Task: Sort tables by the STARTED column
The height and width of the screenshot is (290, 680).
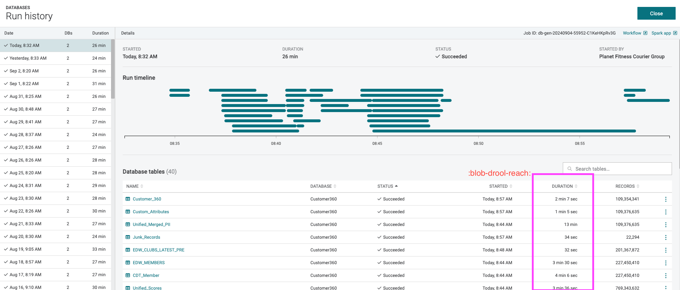Action: click(x=501, y=186)
